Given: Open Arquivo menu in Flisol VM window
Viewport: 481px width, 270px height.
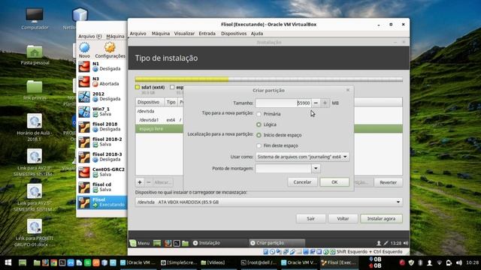Looking at the screenshot, I should tap(138, 33).
